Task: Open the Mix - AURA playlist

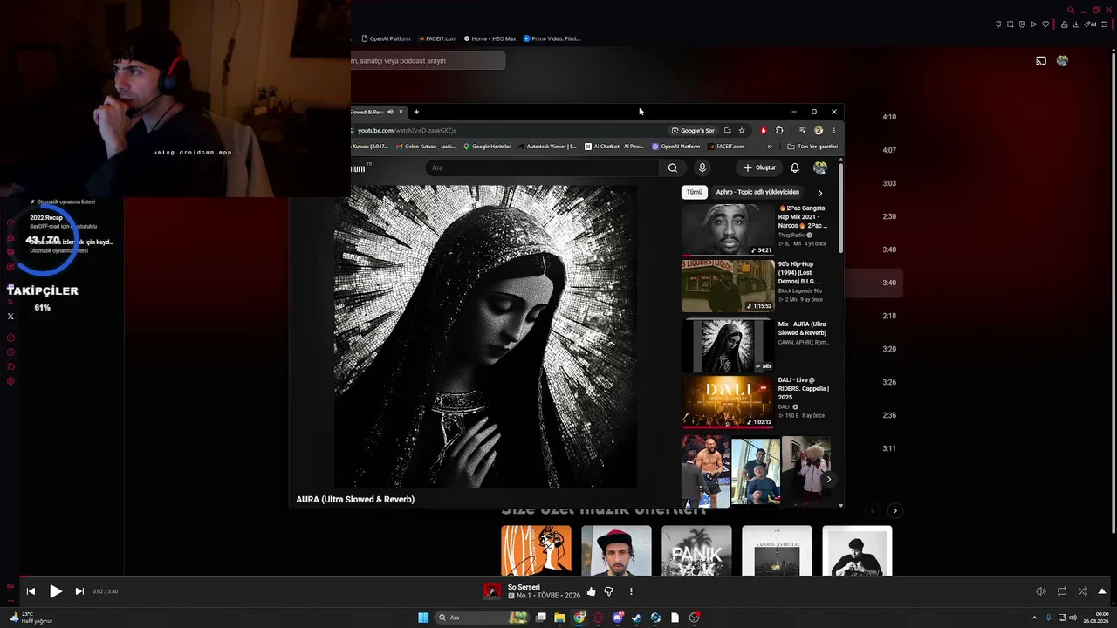Action: point(756,345)
